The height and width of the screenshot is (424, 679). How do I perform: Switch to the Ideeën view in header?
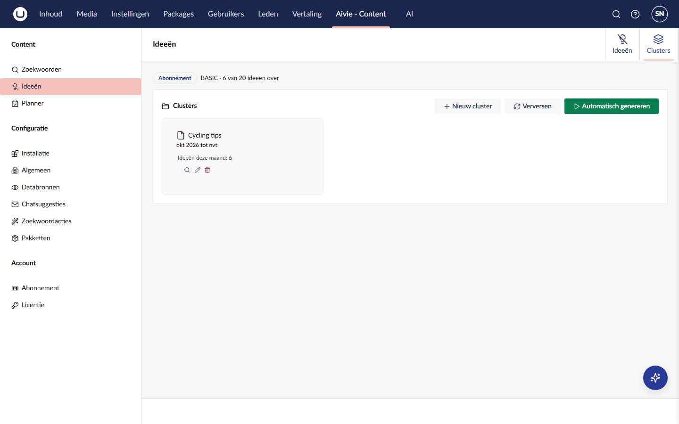click(x=622, y=44)
